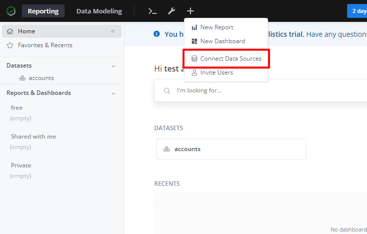The height and width of the screenshot is (234, 367).
Task: Click the search magnifier icon
Action: 167,90
